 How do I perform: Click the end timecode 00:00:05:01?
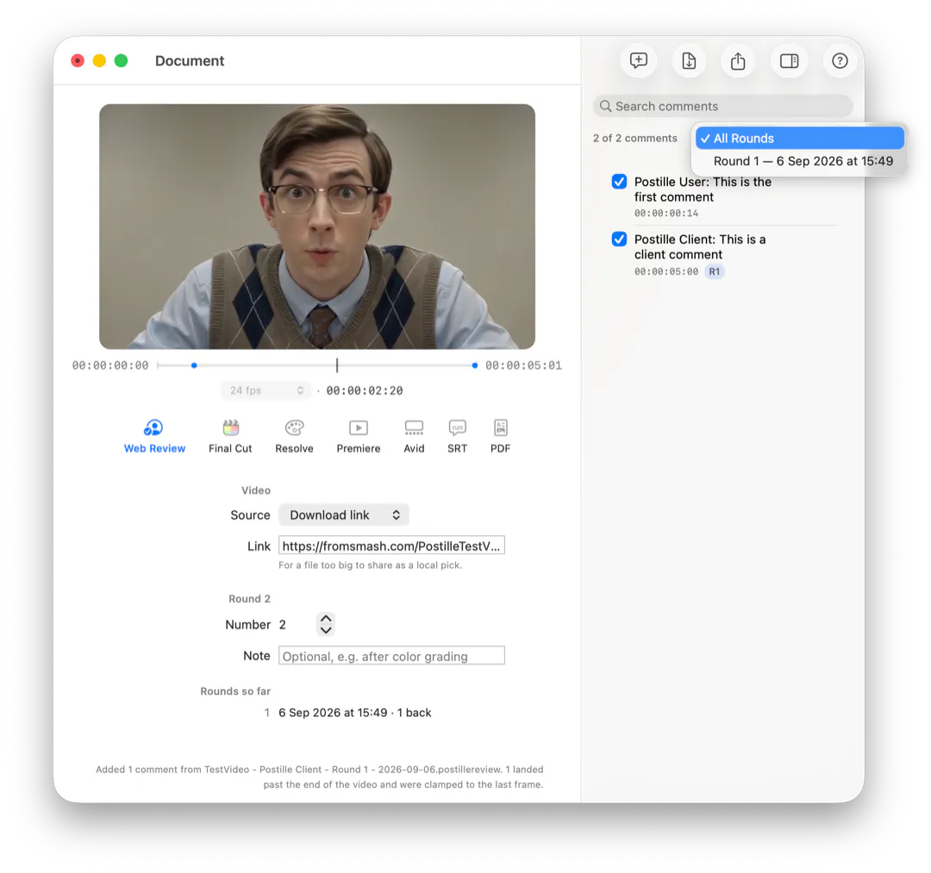coord(524,365)
